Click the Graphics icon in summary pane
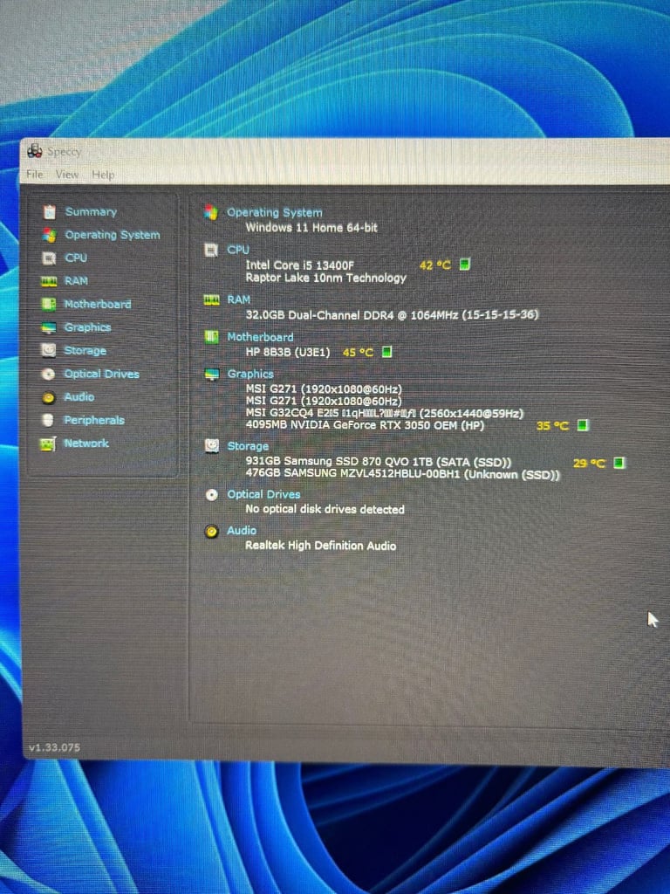Screen dimensions: 670x894 click(x=212, y=374)
